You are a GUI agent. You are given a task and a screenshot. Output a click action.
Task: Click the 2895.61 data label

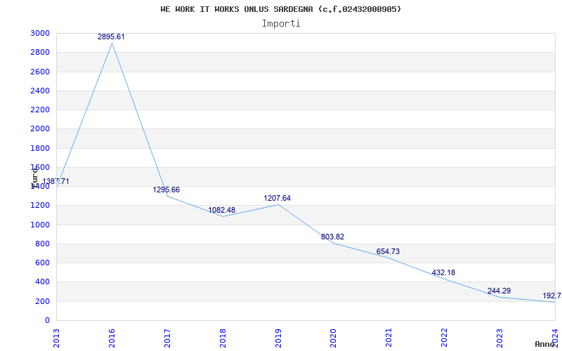(x=111, y=37)
